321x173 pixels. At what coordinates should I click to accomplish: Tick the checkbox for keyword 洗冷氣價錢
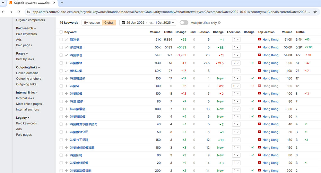(x=61, y=109)
